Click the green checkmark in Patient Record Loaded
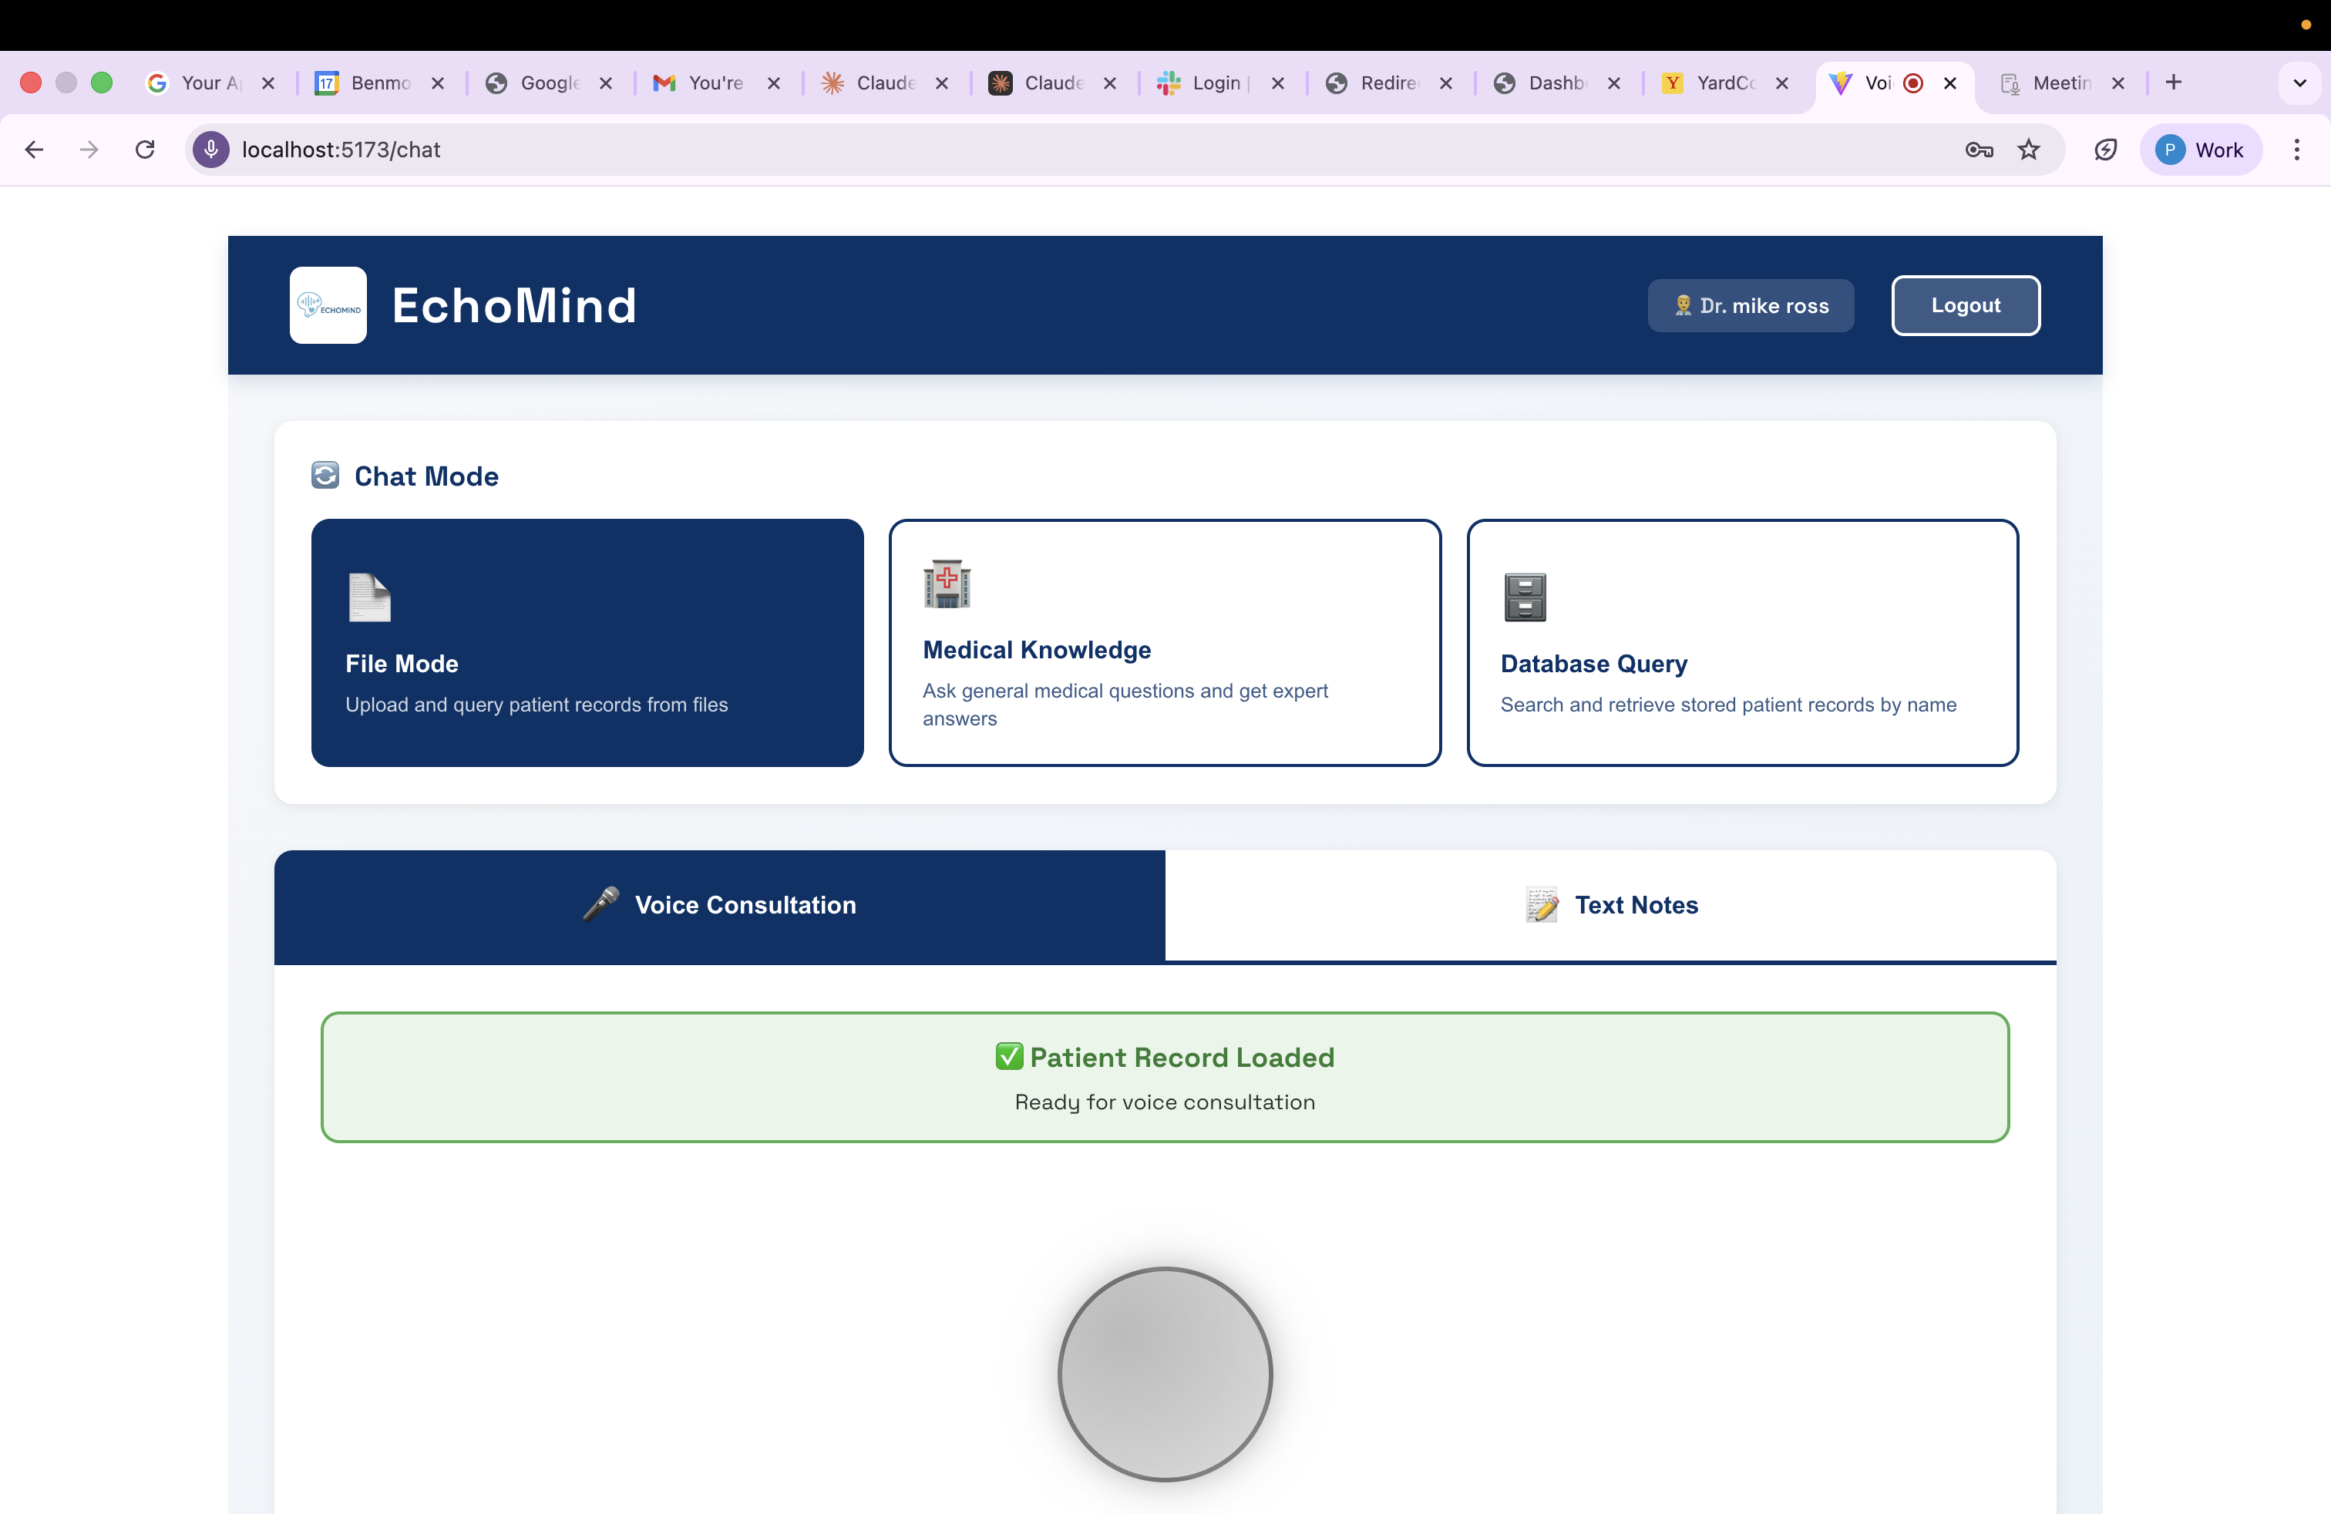2331x1514 pixels. coord(1010,1057)
